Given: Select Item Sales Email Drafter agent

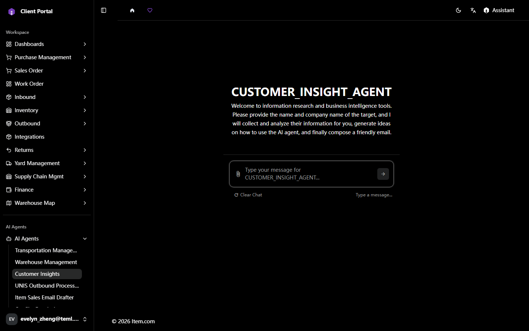Looking at the screenshot, I should click(x=47, y=298).
